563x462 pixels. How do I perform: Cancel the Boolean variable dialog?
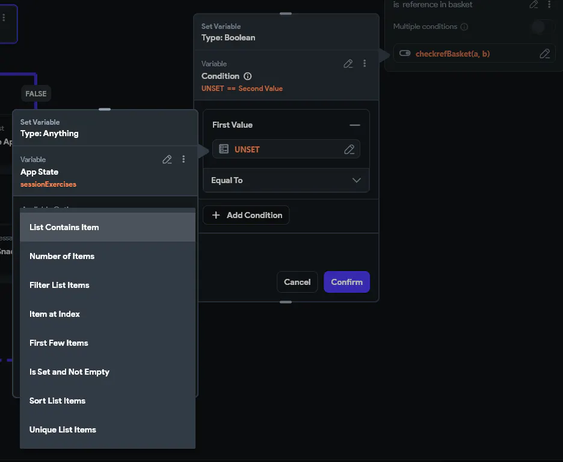297,282
